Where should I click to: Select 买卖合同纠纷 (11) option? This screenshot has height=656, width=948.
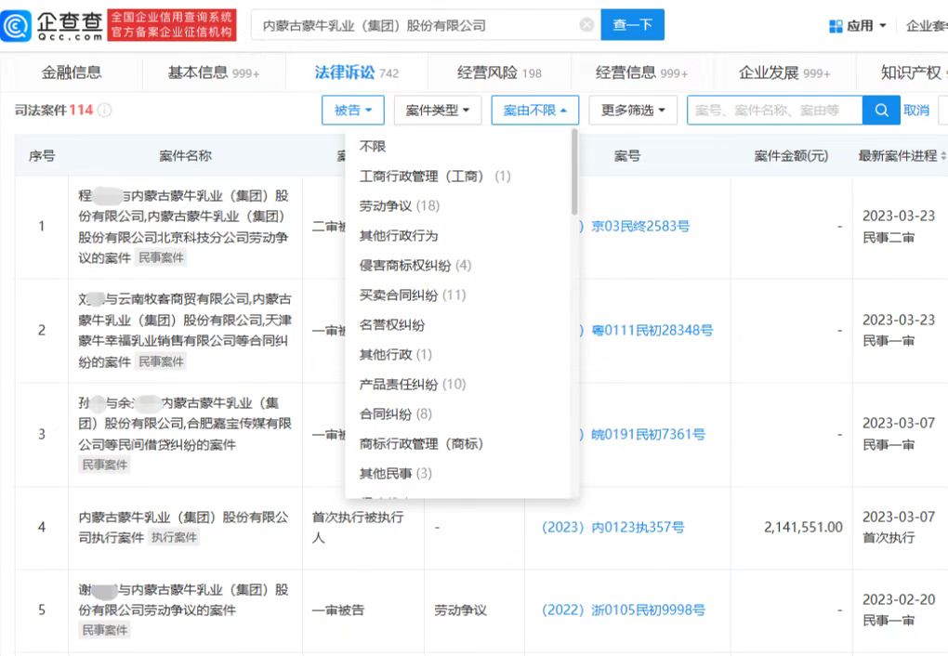(x=413, y=295)
